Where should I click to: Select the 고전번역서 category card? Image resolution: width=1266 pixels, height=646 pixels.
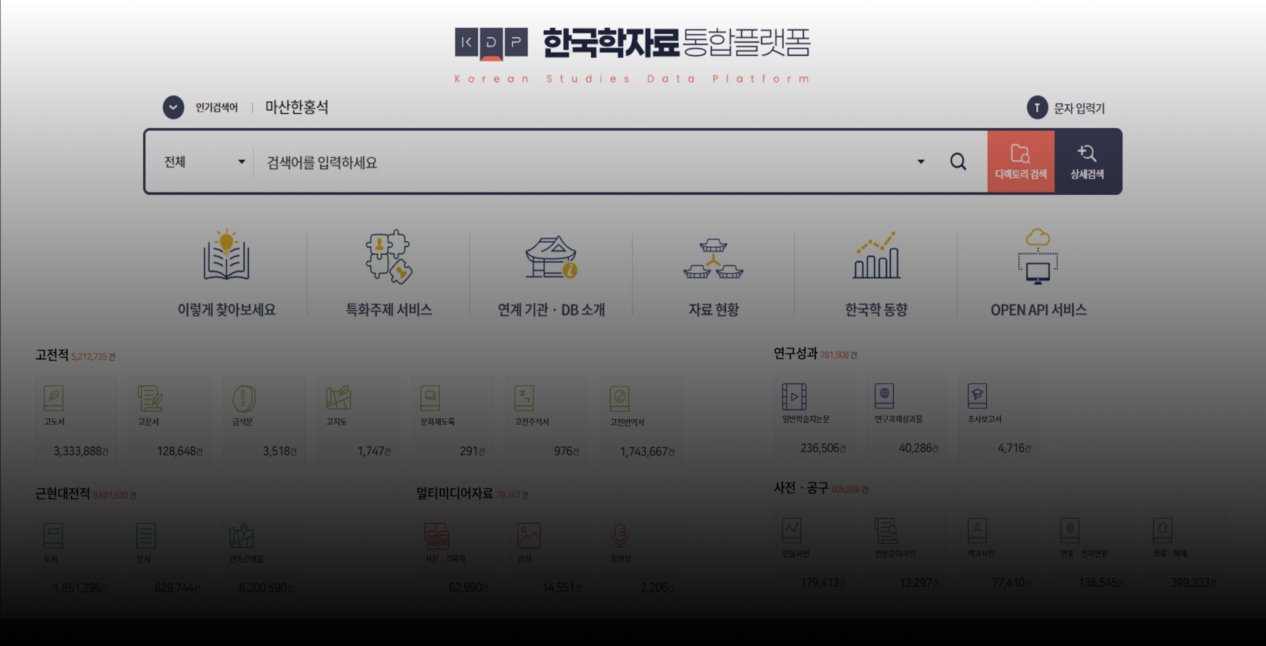pos(642,421)
